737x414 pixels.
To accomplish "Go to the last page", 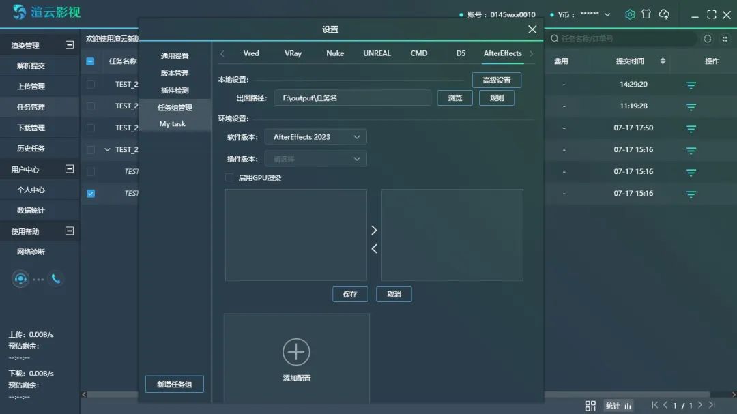I will (712, 404).
